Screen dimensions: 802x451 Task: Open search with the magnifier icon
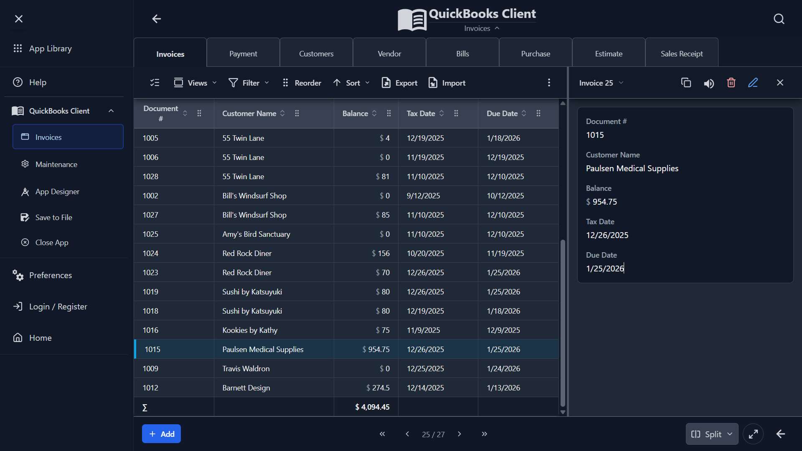tap(779, 19)
